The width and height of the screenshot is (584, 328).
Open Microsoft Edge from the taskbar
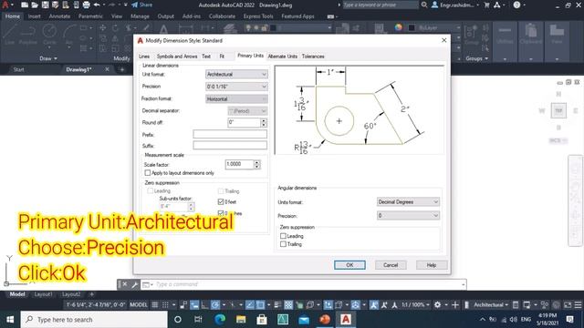(x=220, y=320)
